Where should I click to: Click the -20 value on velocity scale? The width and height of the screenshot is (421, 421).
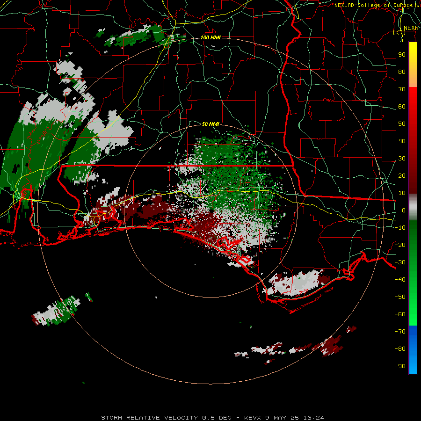[400, 245]
